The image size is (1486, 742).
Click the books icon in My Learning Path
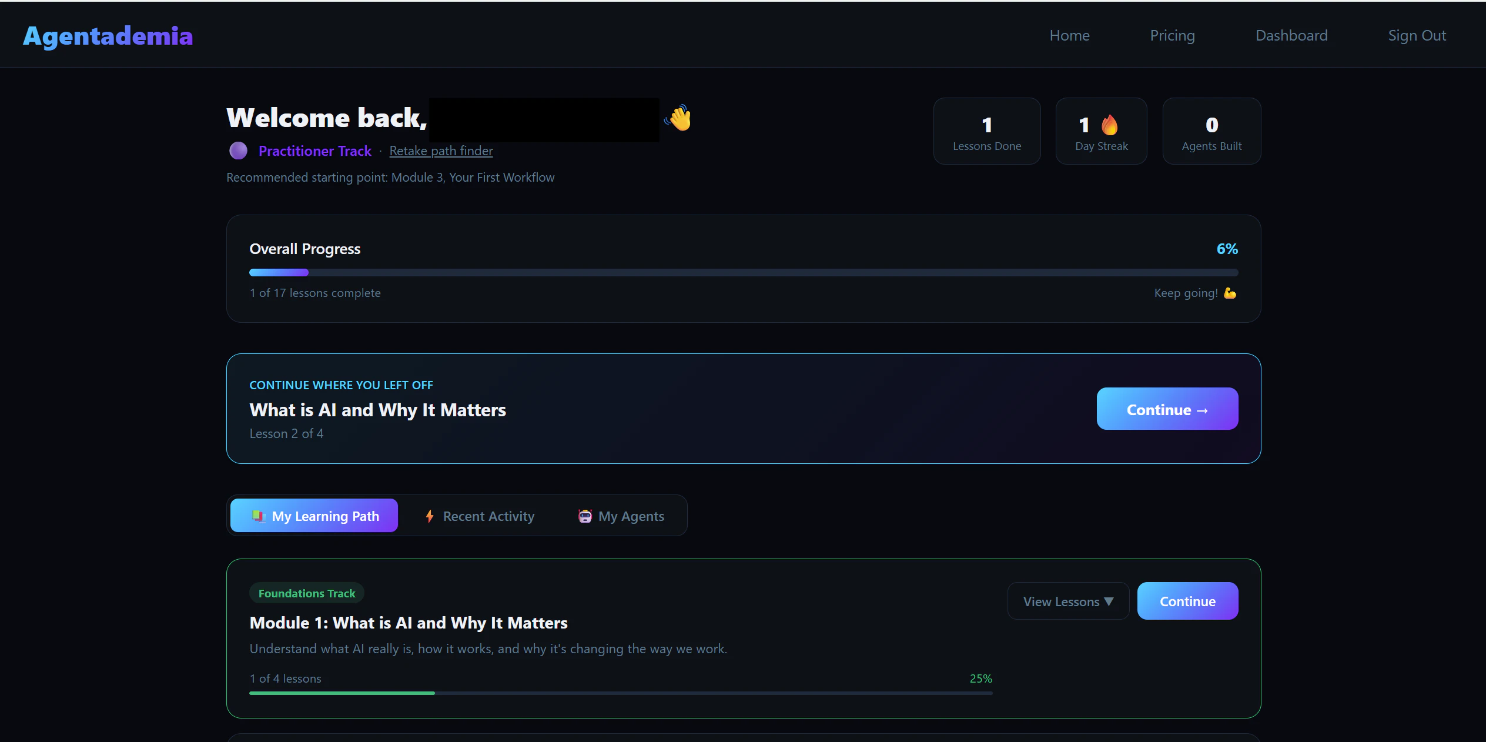point(259,516)
